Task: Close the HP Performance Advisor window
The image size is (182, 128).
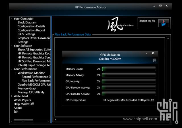Action: [x=167, y=6]
